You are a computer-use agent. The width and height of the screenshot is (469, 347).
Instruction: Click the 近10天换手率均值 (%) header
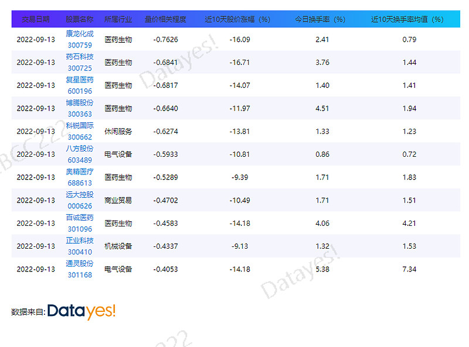407,19
